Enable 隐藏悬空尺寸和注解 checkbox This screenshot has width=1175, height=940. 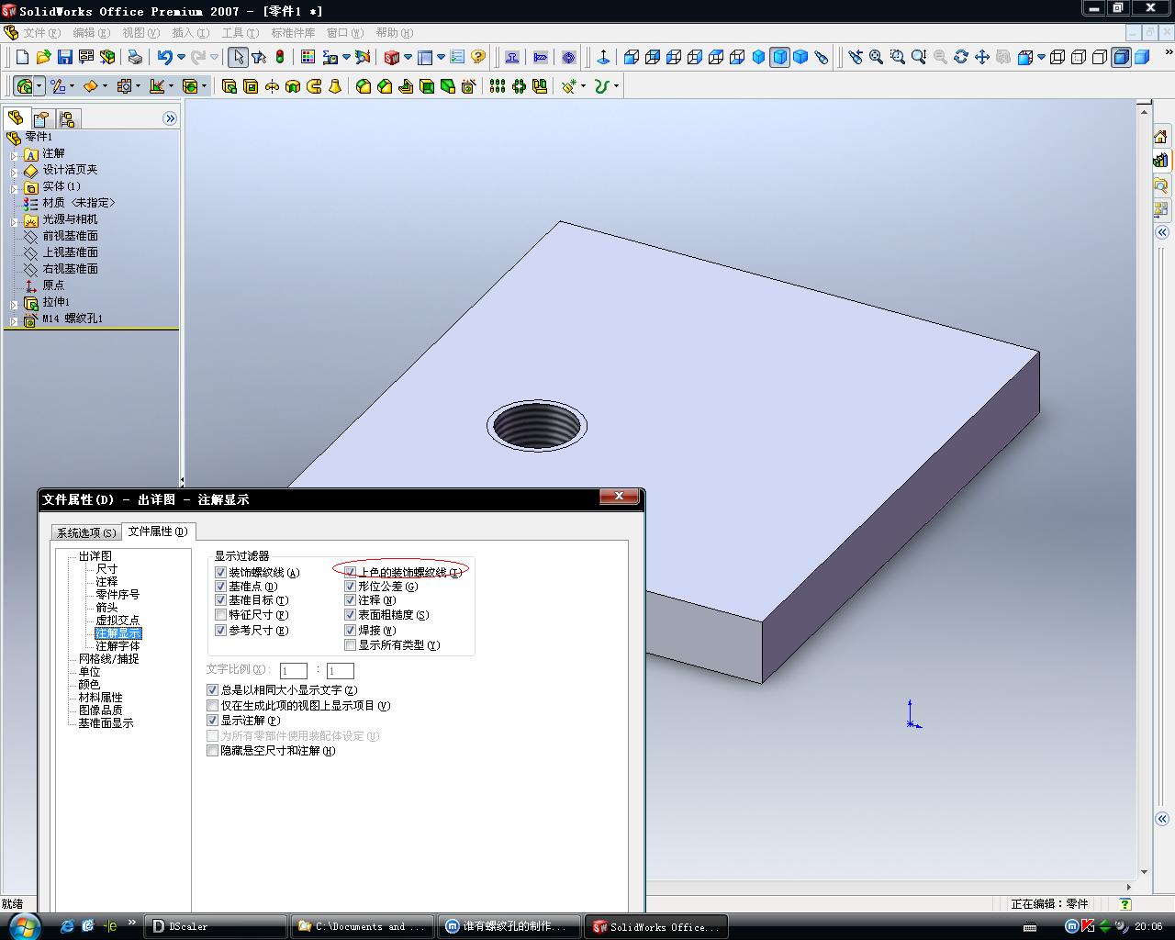(x=213, y=750)
